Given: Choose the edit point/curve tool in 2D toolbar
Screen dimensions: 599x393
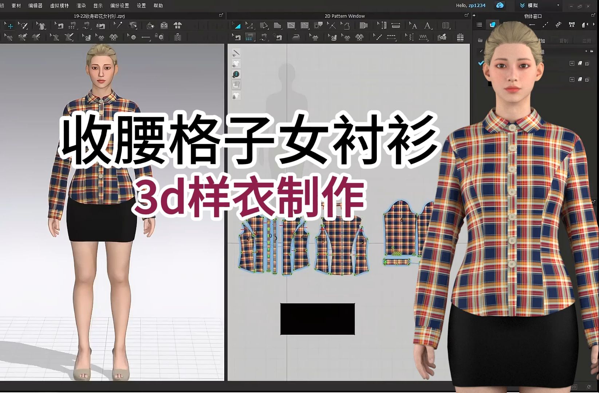Looking at the screenshot, I should 250,26.
